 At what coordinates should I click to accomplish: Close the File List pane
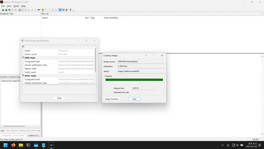(x=262, y=14)
